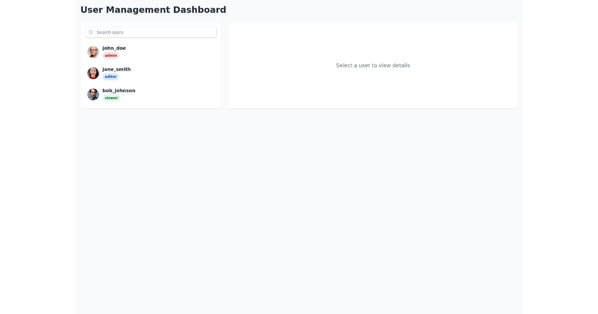Click the Select a user to view details text
The image size is (598, 314).
[373, 65]
